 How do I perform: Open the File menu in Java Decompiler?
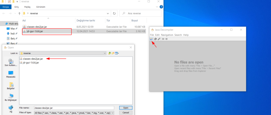tap(152, 35)
